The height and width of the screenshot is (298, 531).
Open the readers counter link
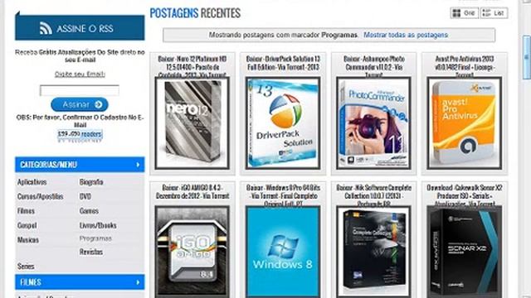pos(80,134)
